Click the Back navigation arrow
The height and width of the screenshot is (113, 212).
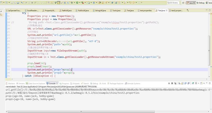(x=134, y=3)
